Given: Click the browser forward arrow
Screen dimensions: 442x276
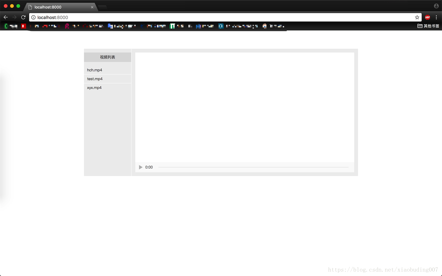Looking at the screenshot, I should coord(14,17).
